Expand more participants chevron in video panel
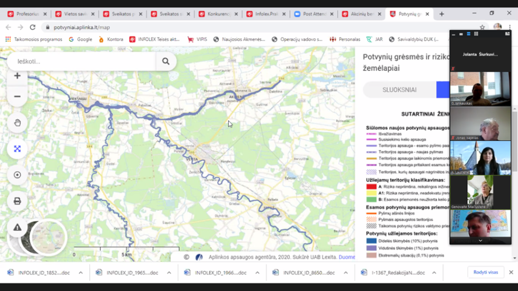 (x=480, y=241)
